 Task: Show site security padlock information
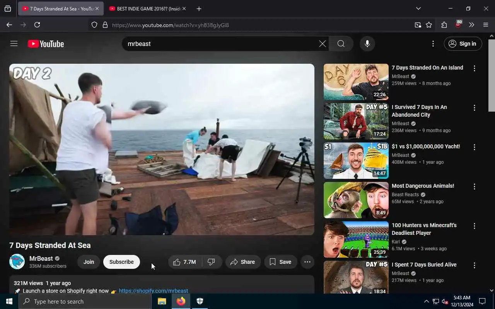pyautogui.click(x=105, y=25)
